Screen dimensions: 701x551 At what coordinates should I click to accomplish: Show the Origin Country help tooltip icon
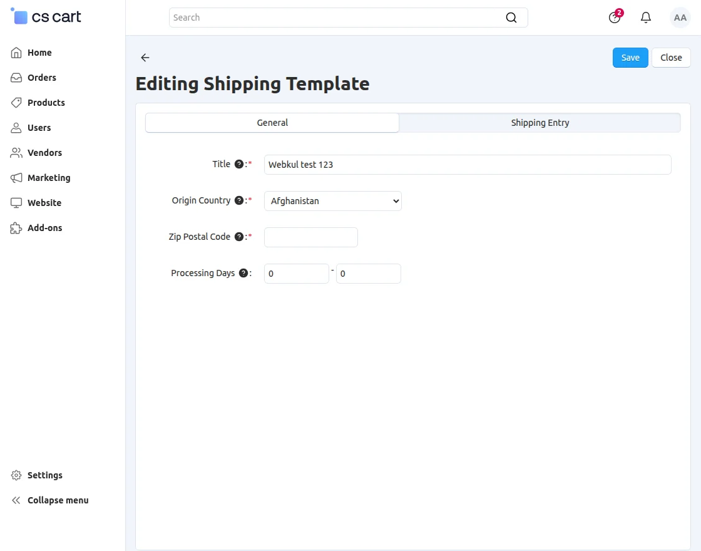(x=239, y=200)
